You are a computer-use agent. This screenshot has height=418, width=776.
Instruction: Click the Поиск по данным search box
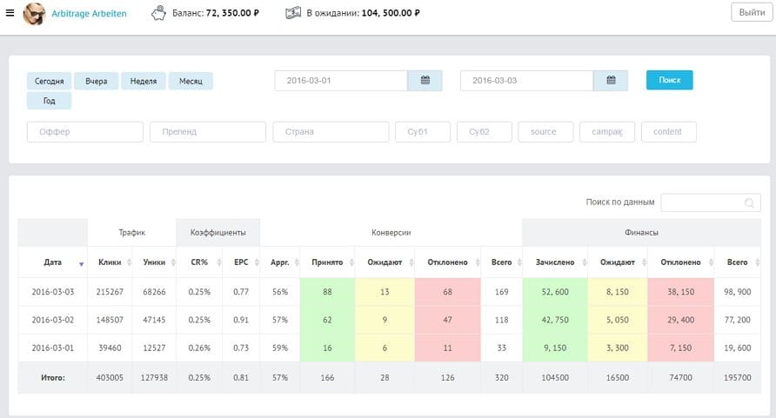(711, 202)
